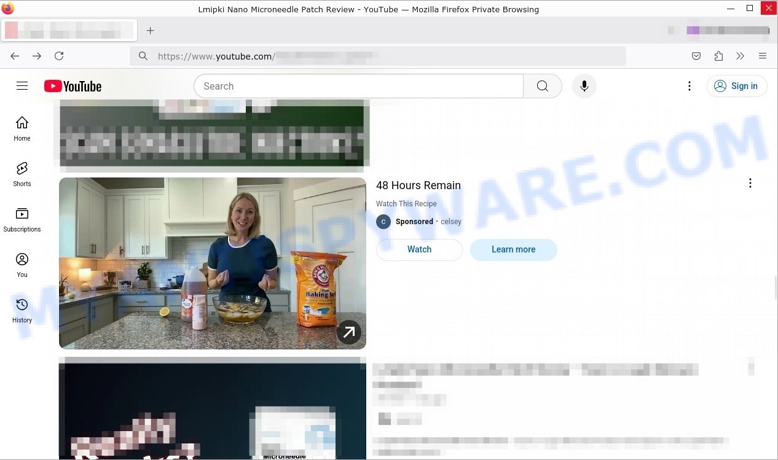This screenshot has width=778, height=460.
Task: Go forward in Firefox
Action: [37, 56]
